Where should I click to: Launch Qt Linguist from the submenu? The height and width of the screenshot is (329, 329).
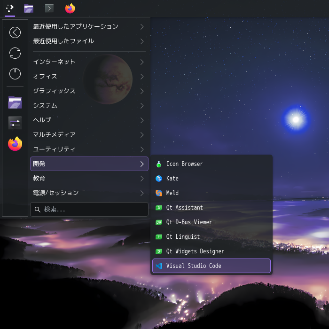tap(211, 237)
